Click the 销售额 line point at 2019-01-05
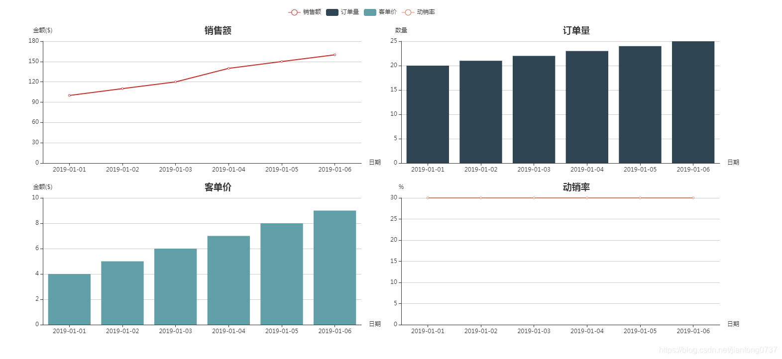Image resolution: width=782 pixels, height=359 pixels. (282, 62)
